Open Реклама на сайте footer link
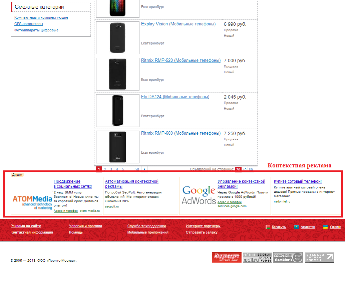 click(26, 226)
